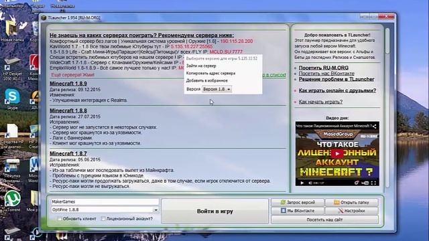Click the 'Посетить нас ВКонтакте' link
The image size is (429, 241).
[x=326, y=74]
